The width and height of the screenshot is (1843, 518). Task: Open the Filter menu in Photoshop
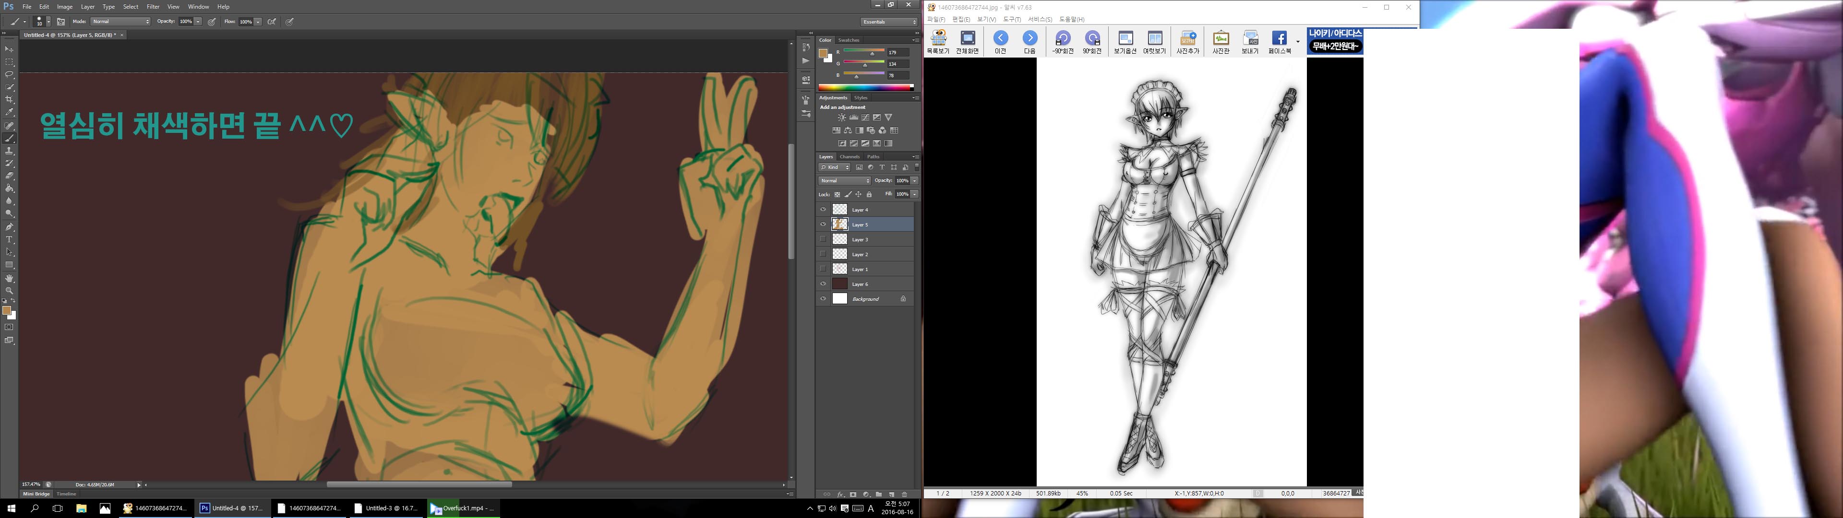click(x=153, y=6)
